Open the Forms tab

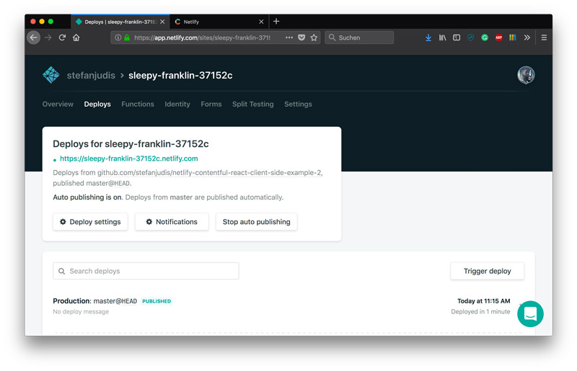(x=211, y=104)
